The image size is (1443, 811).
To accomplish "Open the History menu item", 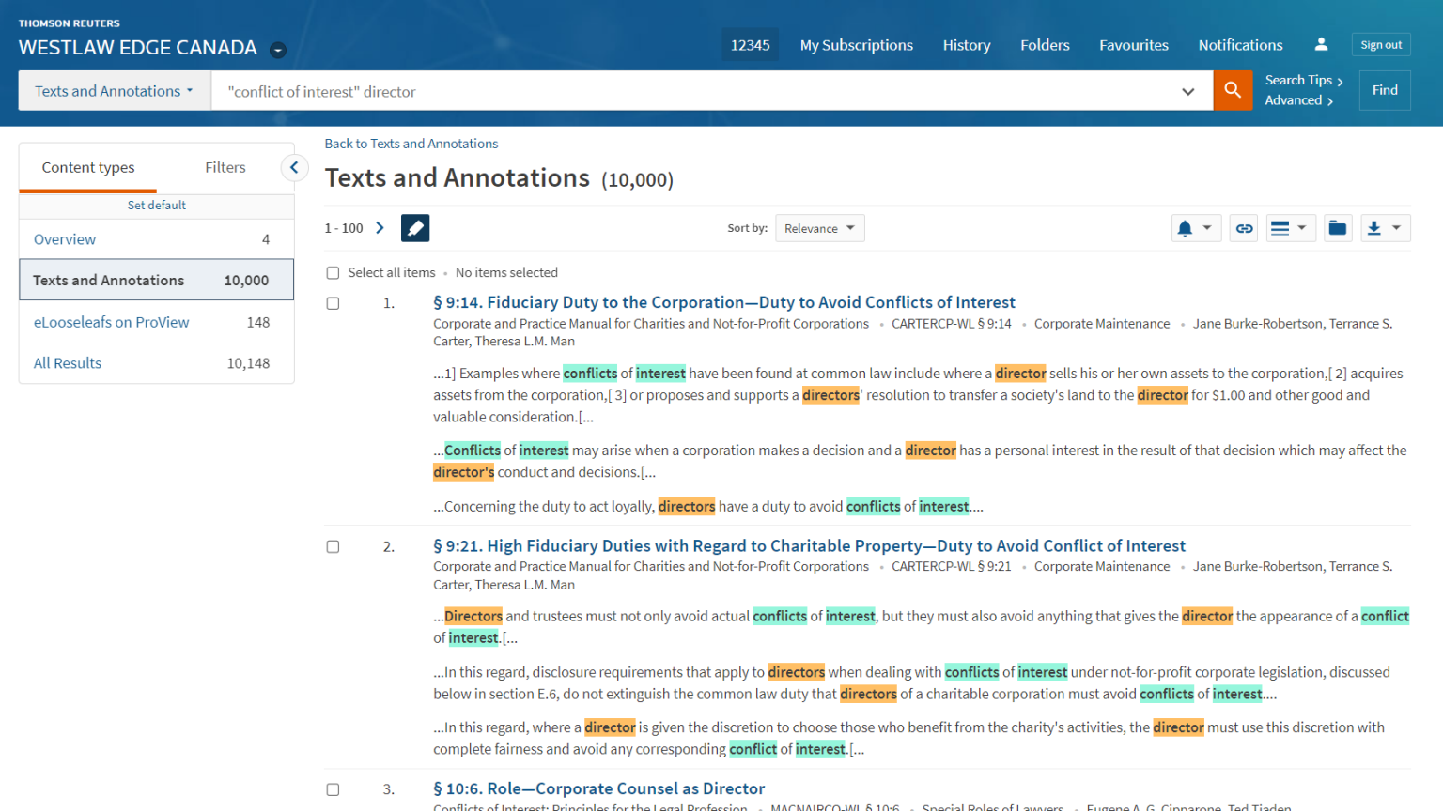I will [x=967, y=44].
